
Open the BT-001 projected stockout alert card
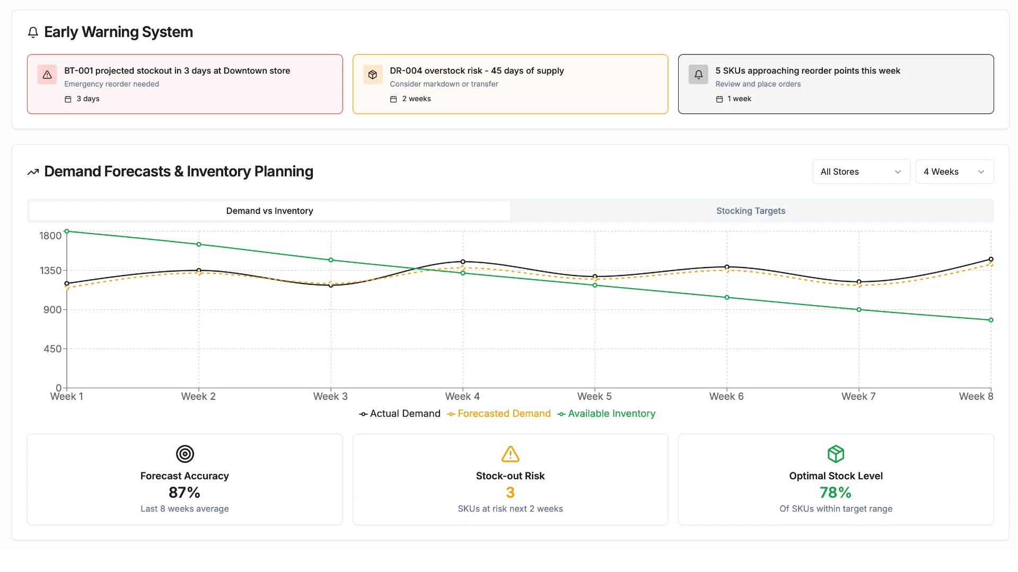(x=185, y=84)
